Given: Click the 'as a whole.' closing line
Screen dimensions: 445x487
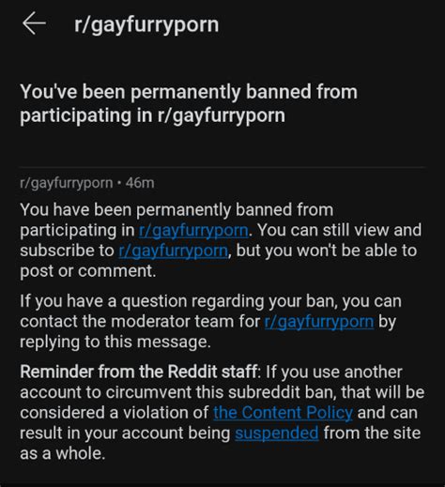Looking at the screenshot, I should (x=63, y=453).
